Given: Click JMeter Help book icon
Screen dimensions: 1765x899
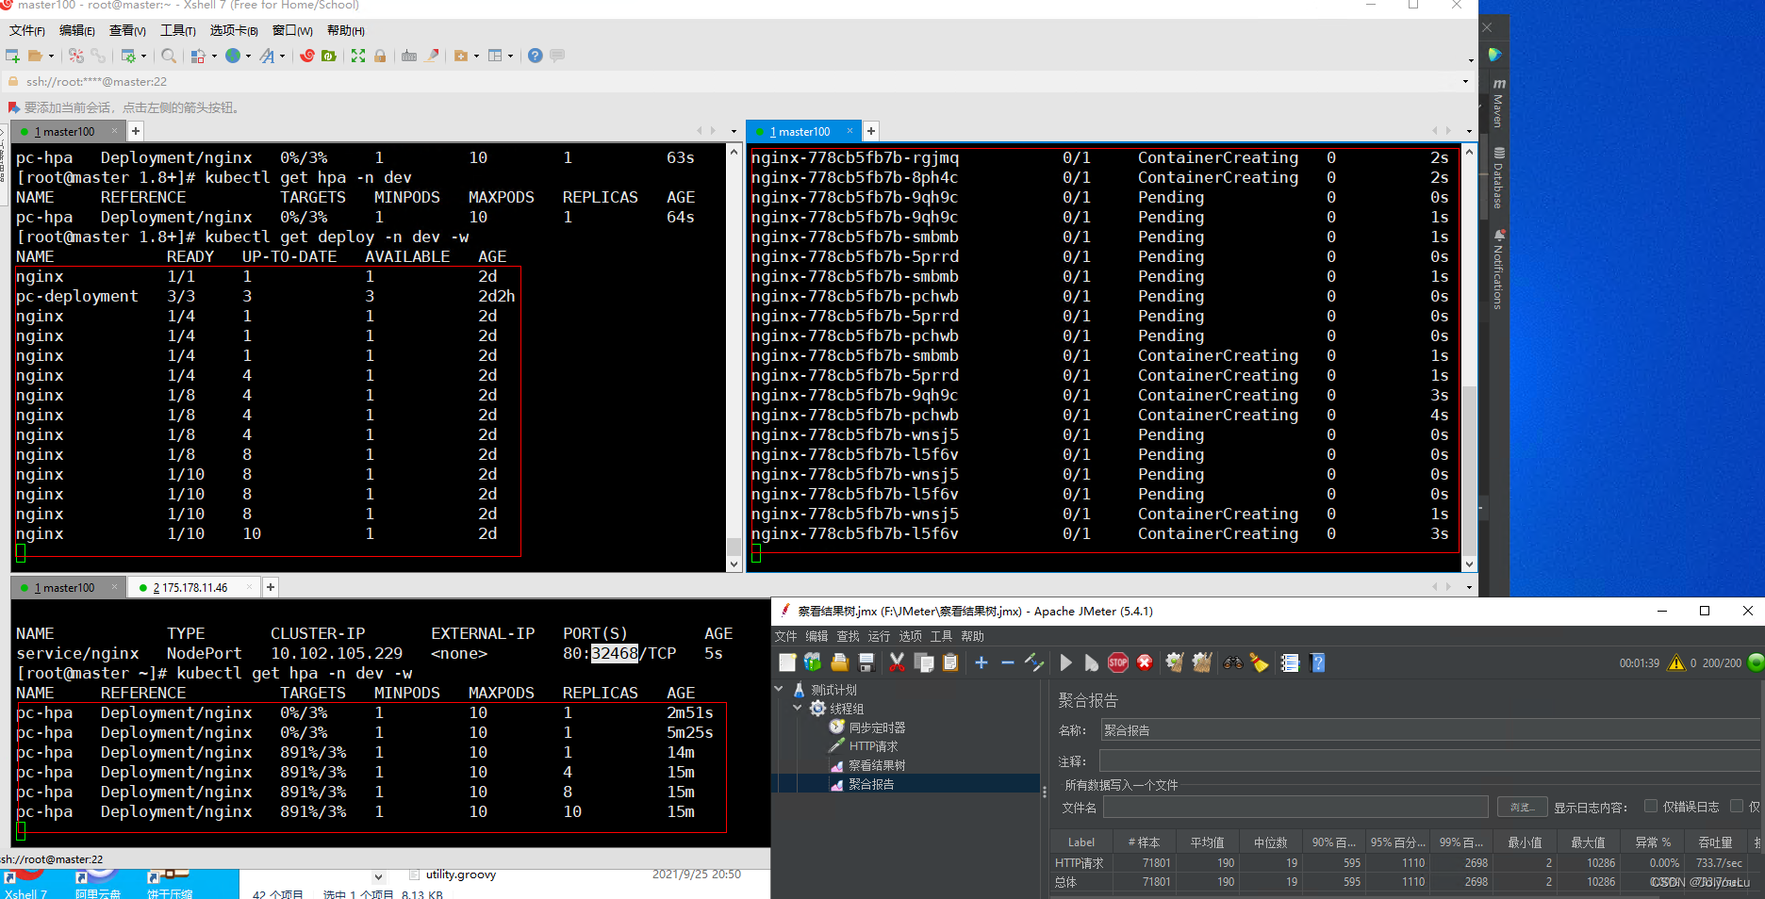Looking at the screenshot, I should (1318, 662).
